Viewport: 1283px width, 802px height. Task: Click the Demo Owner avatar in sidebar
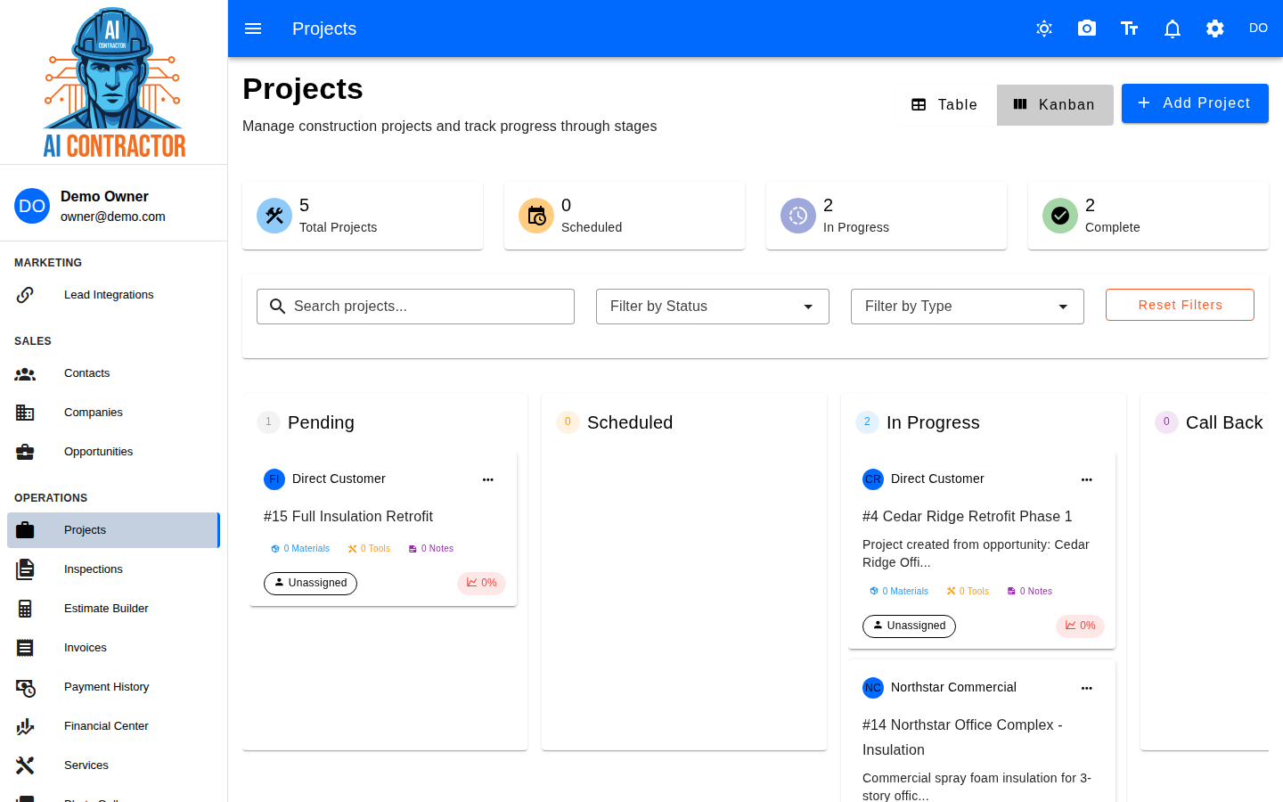click(x=32, y=206)
